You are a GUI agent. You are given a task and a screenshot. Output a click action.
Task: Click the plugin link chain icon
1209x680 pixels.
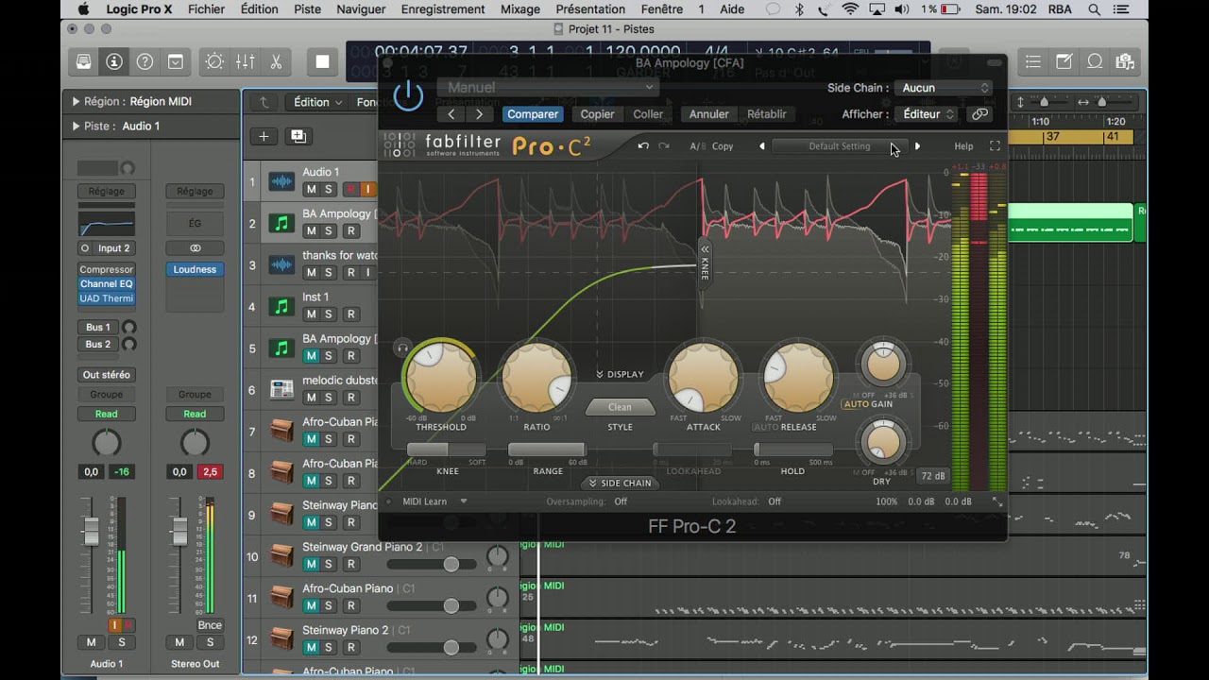[979, 114]
